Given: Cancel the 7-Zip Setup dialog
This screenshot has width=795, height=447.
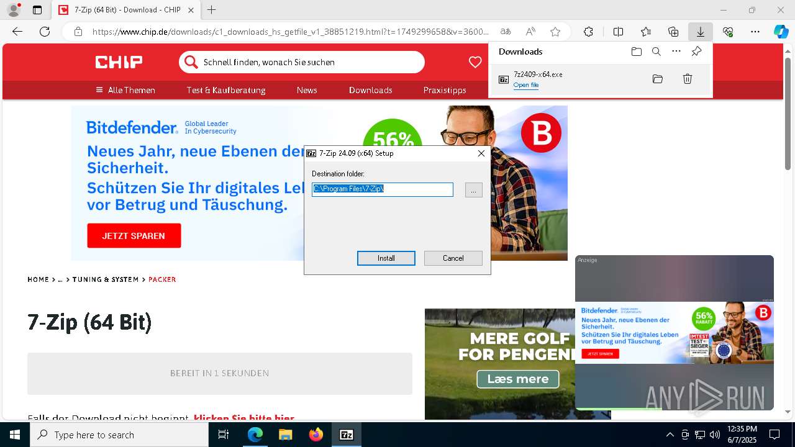Looking at the screenshot, I should coord(453,258).
